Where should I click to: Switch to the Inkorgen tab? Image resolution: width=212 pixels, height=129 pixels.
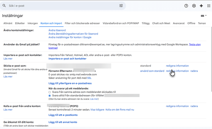[33, 23]
